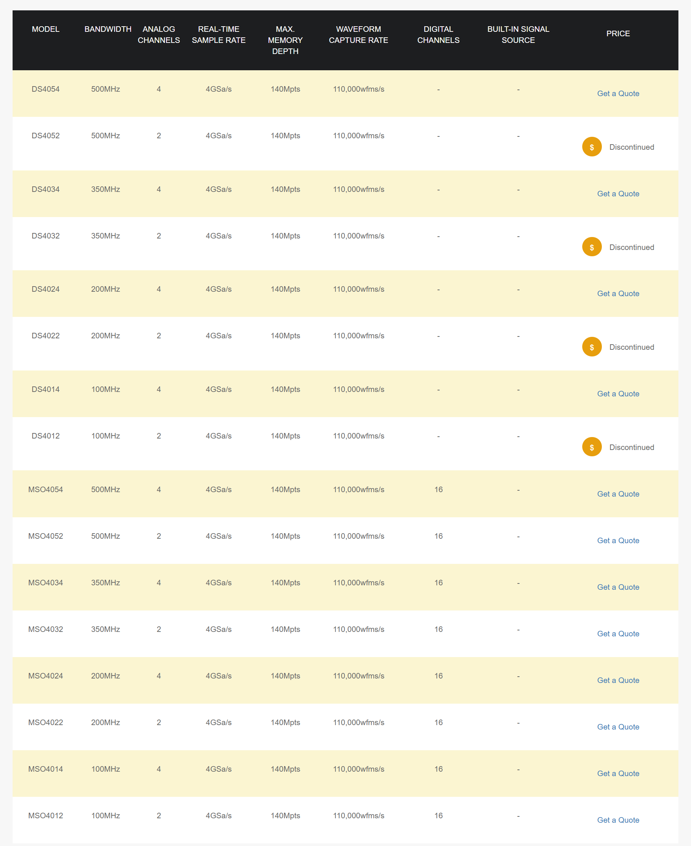Click Get a Quote for MSO4024
691x846 pixels.
click(x=618, y=680)
